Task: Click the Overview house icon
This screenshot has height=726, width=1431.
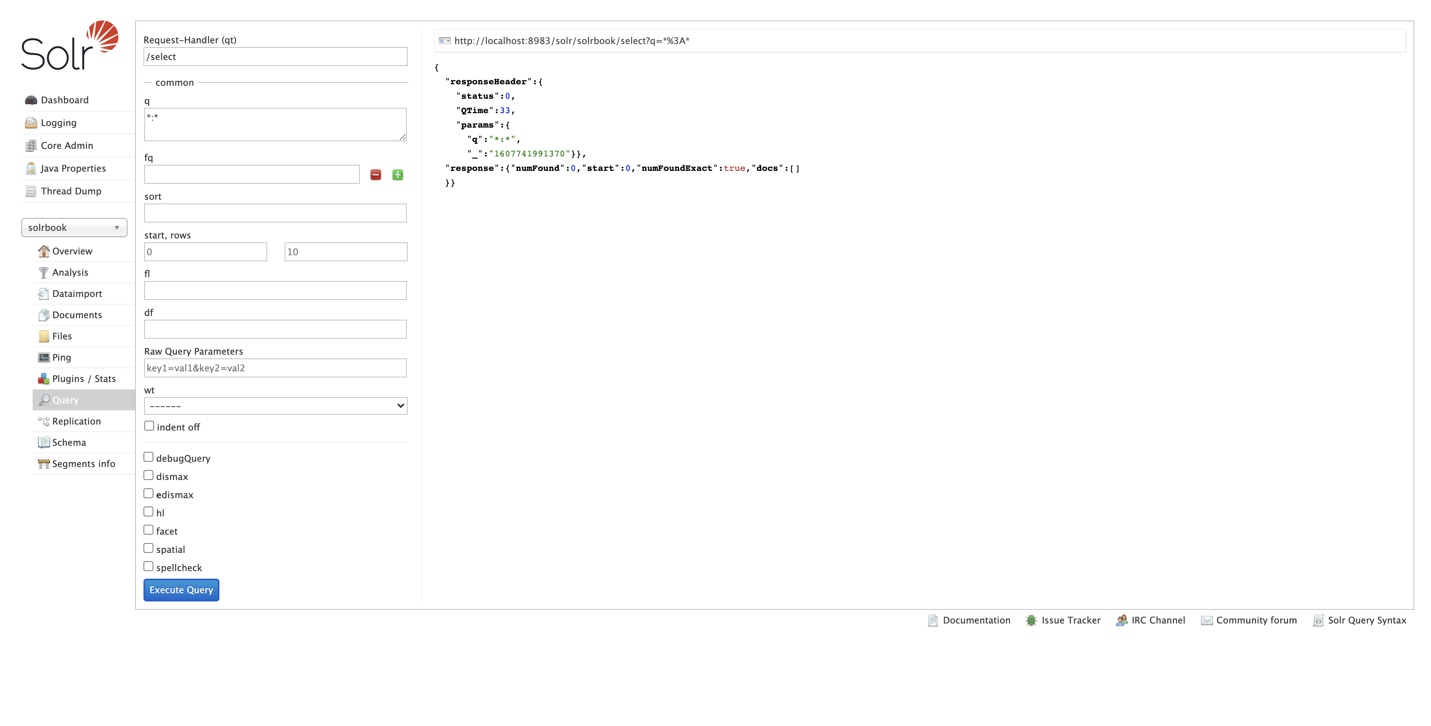Action: [x=43, y=251]
